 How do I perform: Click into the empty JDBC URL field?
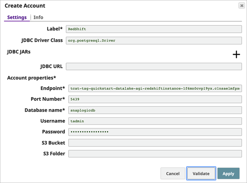154,66
